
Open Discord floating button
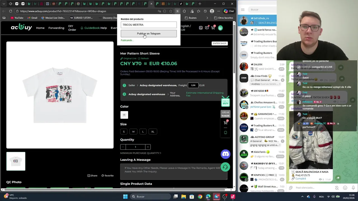tap(225, 154)
